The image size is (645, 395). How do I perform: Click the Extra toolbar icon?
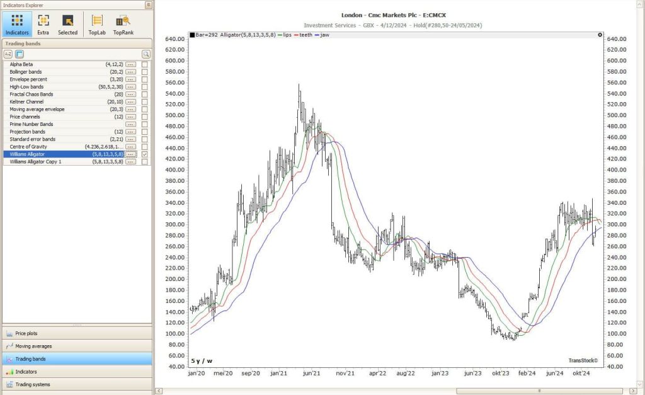tap(43, 24)
